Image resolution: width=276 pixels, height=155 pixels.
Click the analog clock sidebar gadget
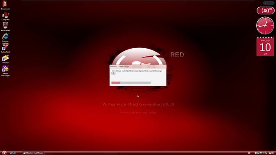pyautogui.click(x=265, y=25)
